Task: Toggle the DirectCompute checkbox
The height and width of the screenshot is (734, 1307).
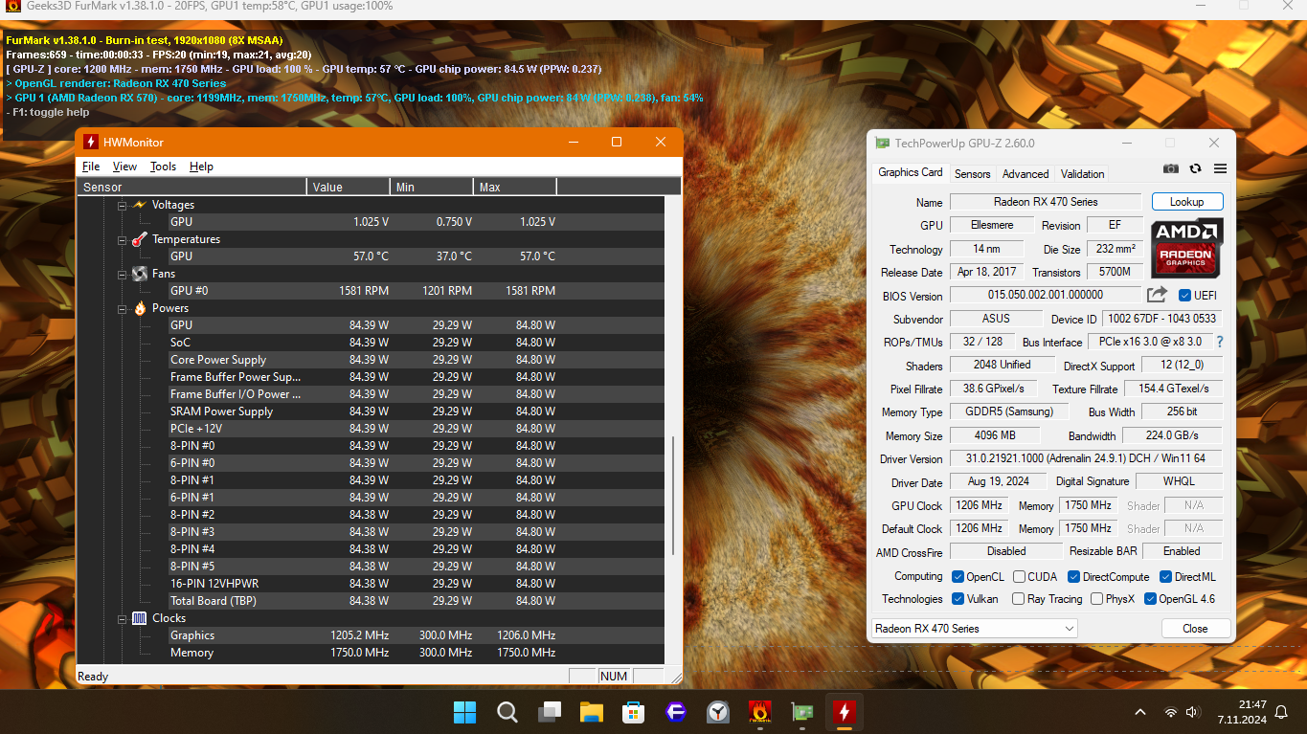Action: [x=1073, y=577]
